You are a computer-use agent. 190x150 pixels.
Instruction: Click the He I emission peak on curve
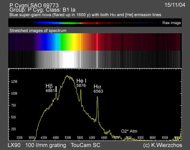81,90
